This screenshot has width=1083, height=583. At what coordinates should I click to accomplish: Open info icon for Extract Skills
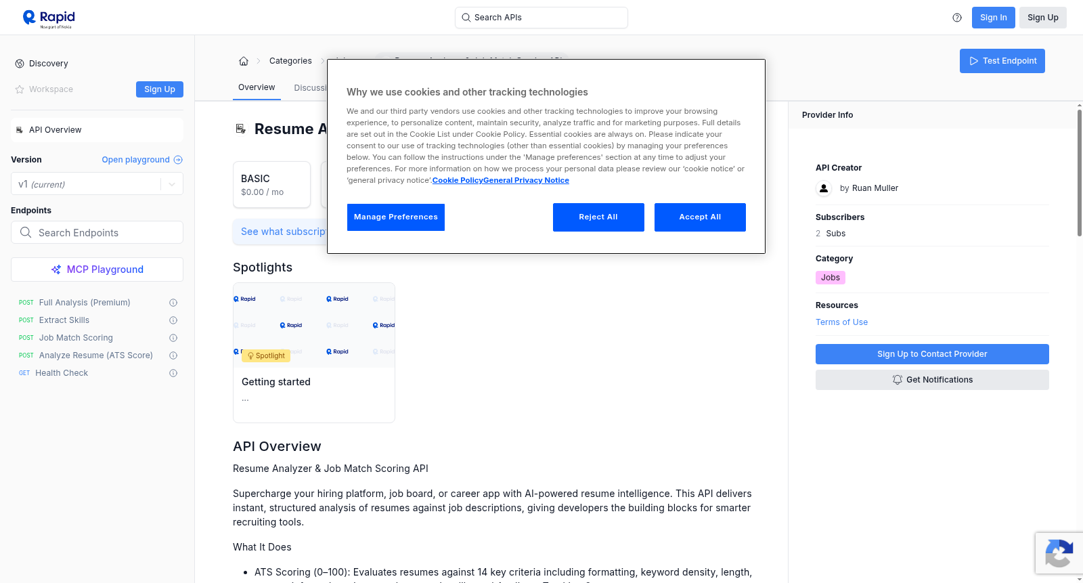tap(173, 320)
